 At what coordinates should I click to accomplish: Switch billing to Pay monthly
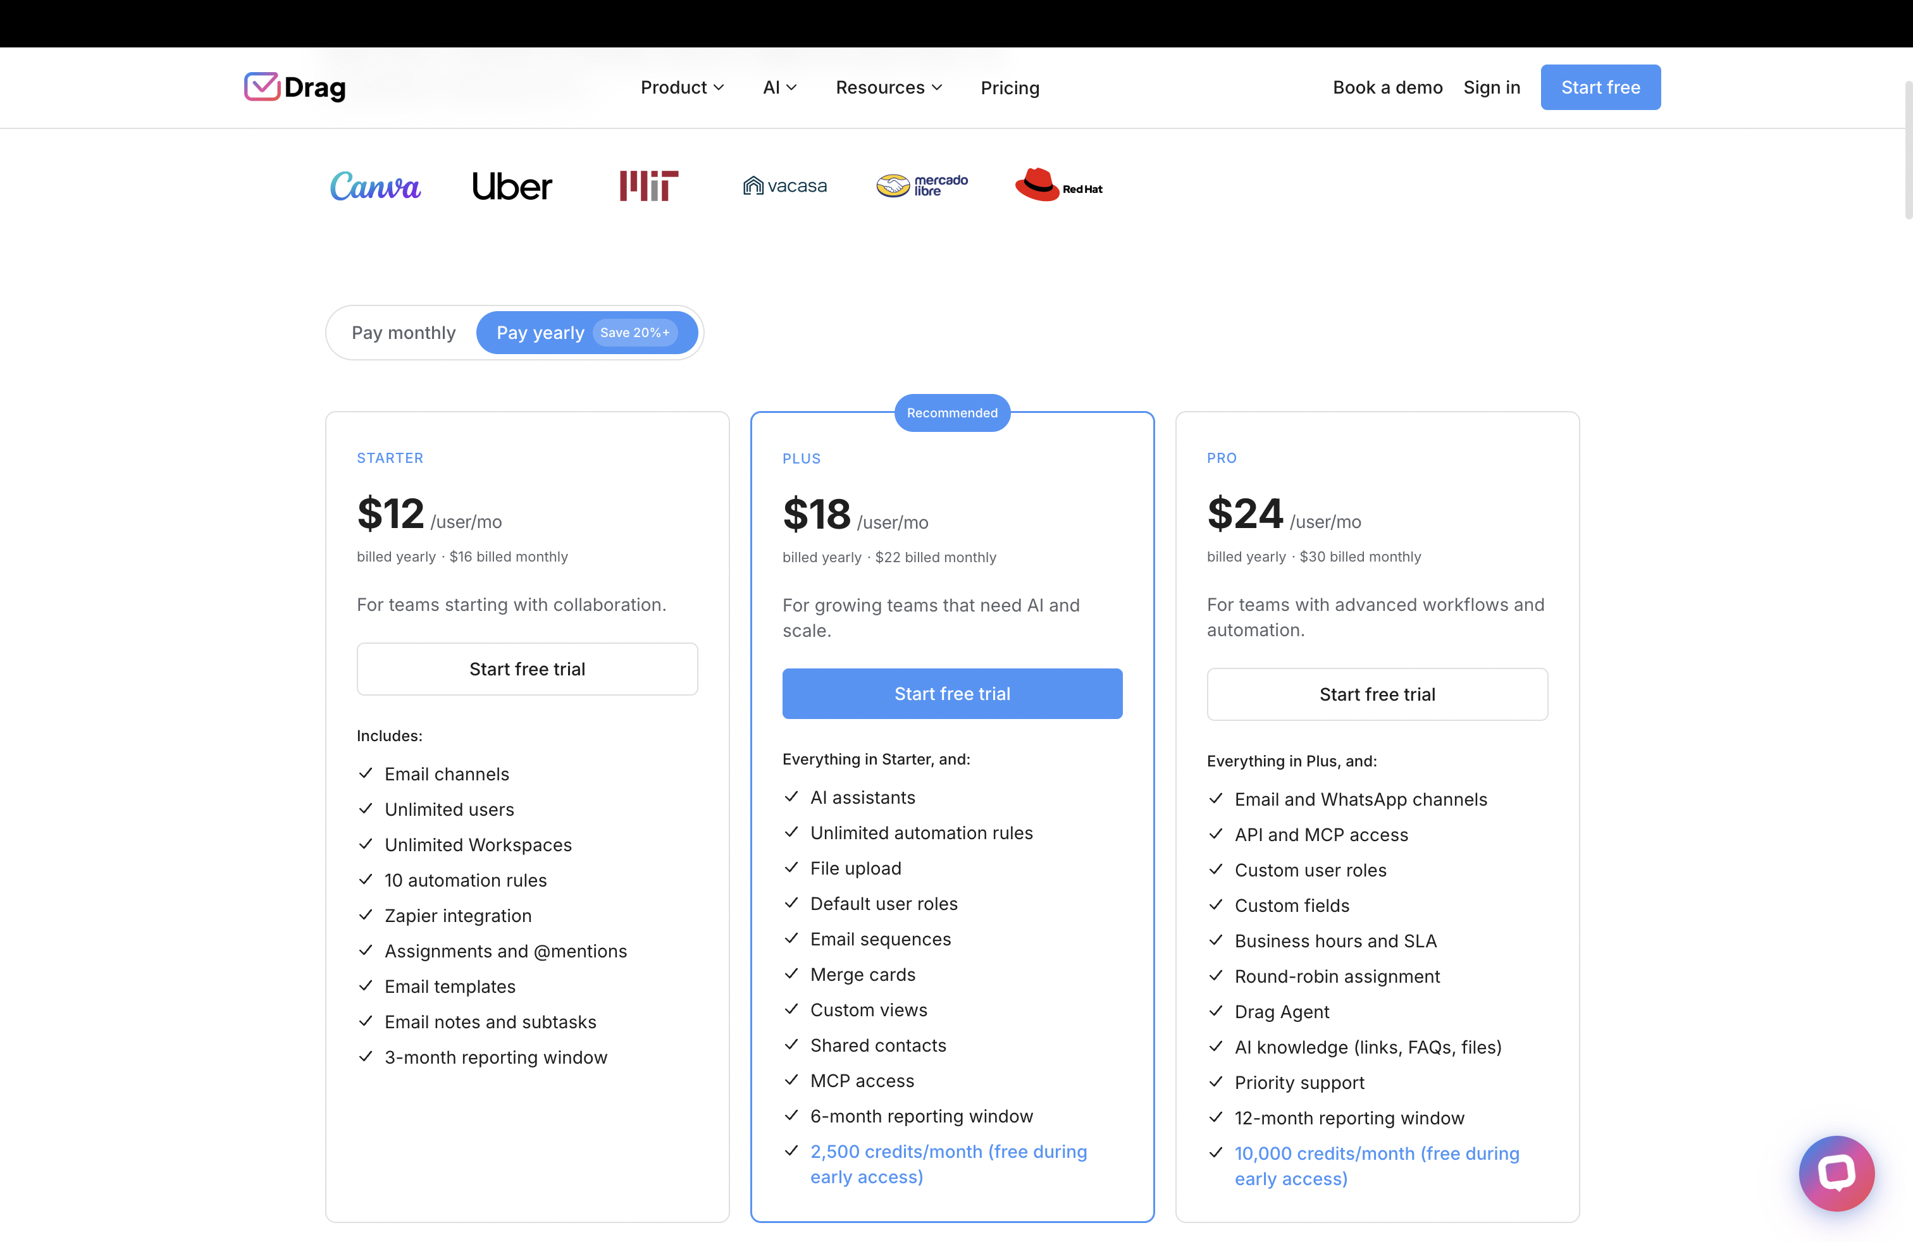(x=404, y=333)
